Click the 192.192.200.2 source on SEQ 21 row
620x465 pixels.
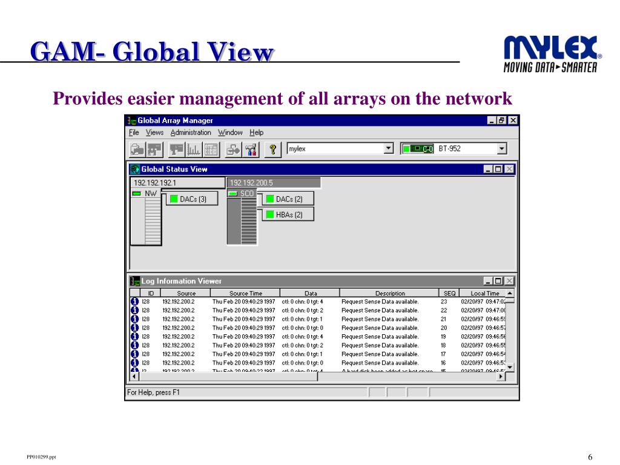tap(179, 319)
